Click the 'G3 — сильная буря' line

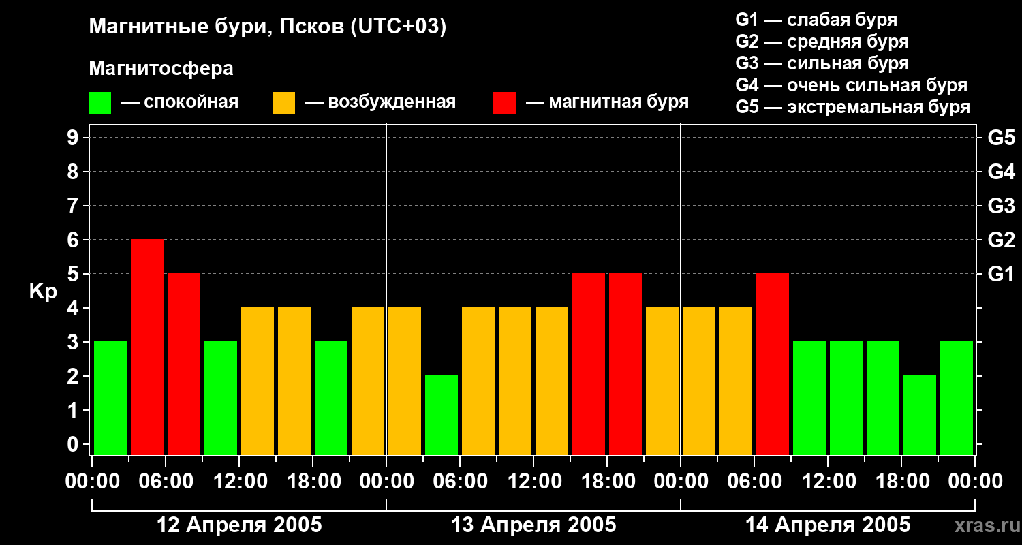822,63
